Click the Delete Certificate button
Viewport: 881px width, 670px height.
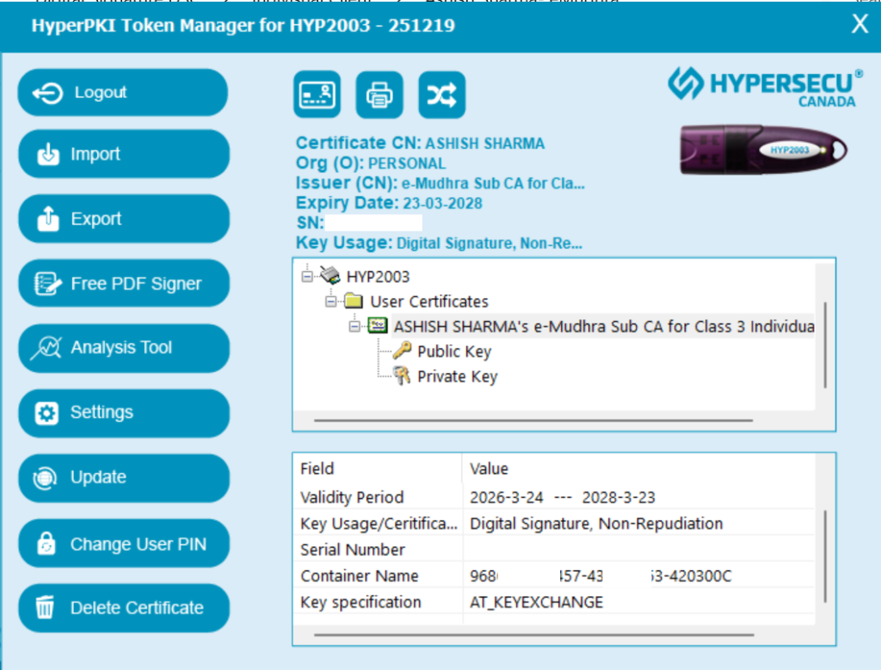[x=123, y=608]
